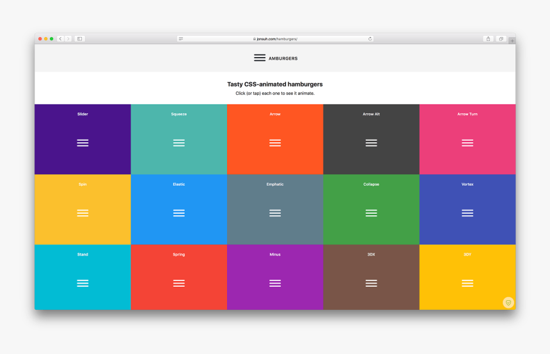Animate the Squeeze hamburger icon
Viewport: 550px width, 354px height.
[179, 143]
